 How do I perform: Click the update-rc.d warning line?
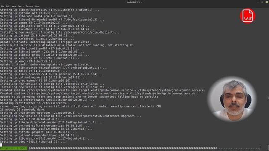point(79,97)
